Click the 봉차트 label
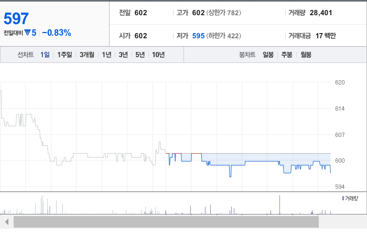 247,55
